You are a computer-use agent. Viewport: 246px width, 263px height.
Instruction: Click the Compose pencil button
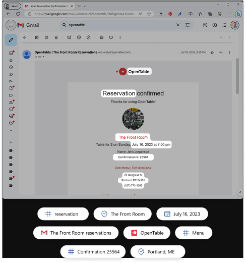tap(11, 40)
